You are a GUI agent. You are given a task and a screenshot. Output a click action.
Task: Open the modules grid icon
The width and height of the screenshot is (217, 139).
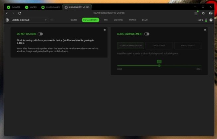click(196, 13)
